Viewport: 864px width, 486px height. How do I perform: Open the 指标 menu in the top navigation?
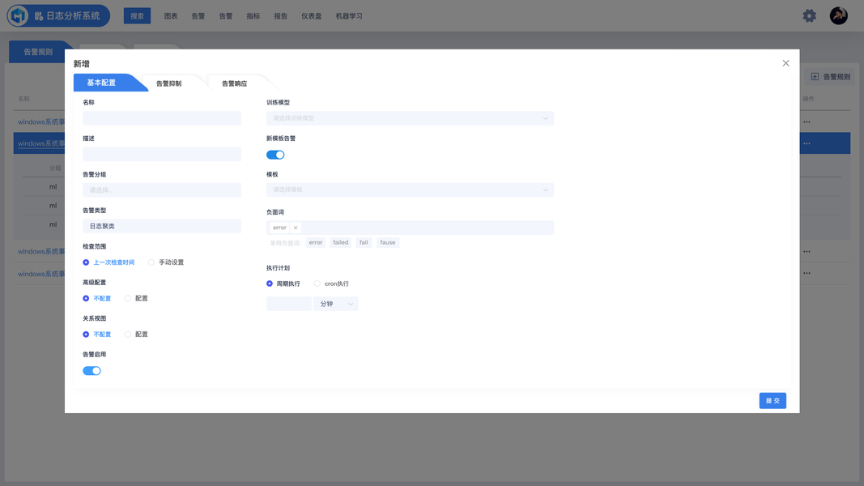[253, 16]
